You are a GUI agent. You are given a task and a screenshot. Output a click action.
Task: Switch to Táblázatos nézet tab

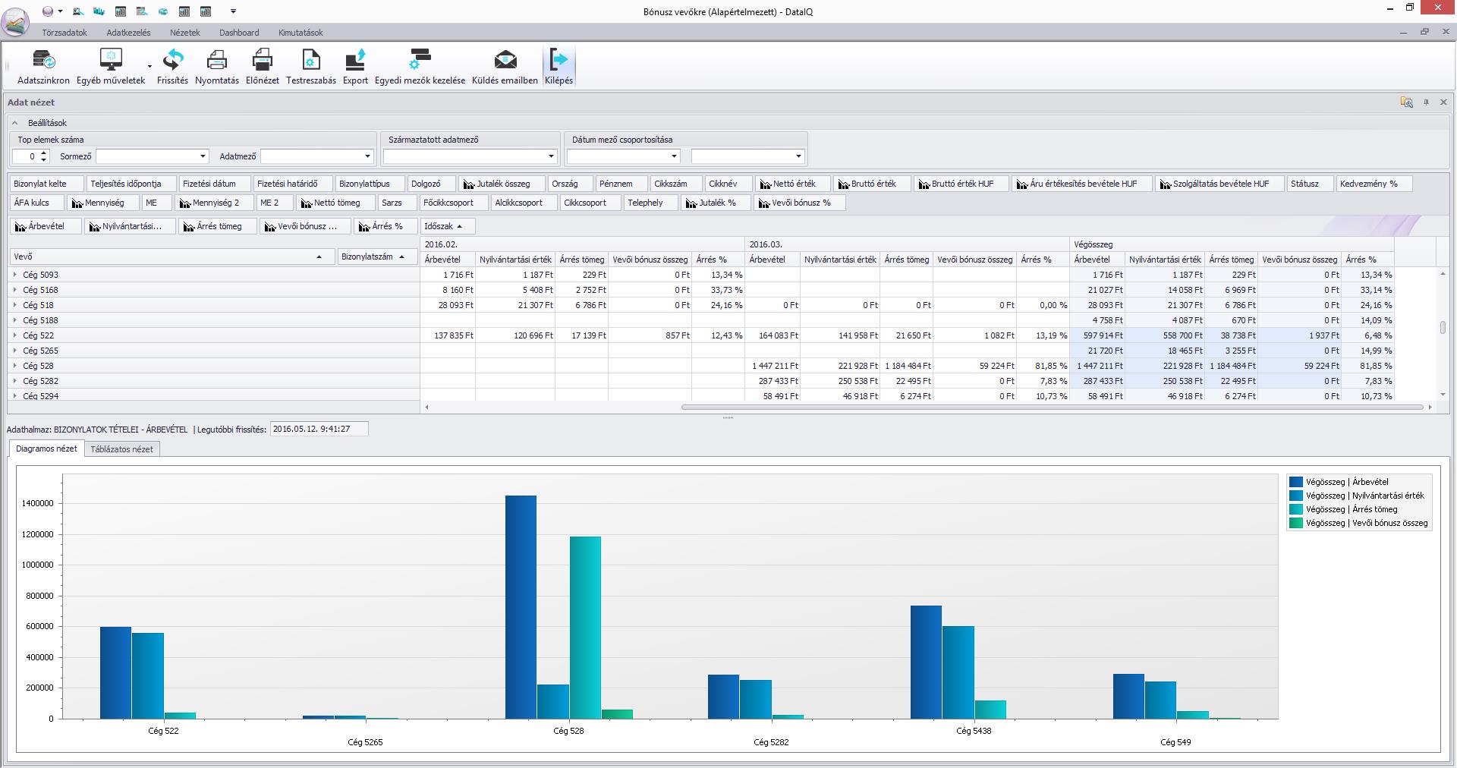(x=121, y=449)
